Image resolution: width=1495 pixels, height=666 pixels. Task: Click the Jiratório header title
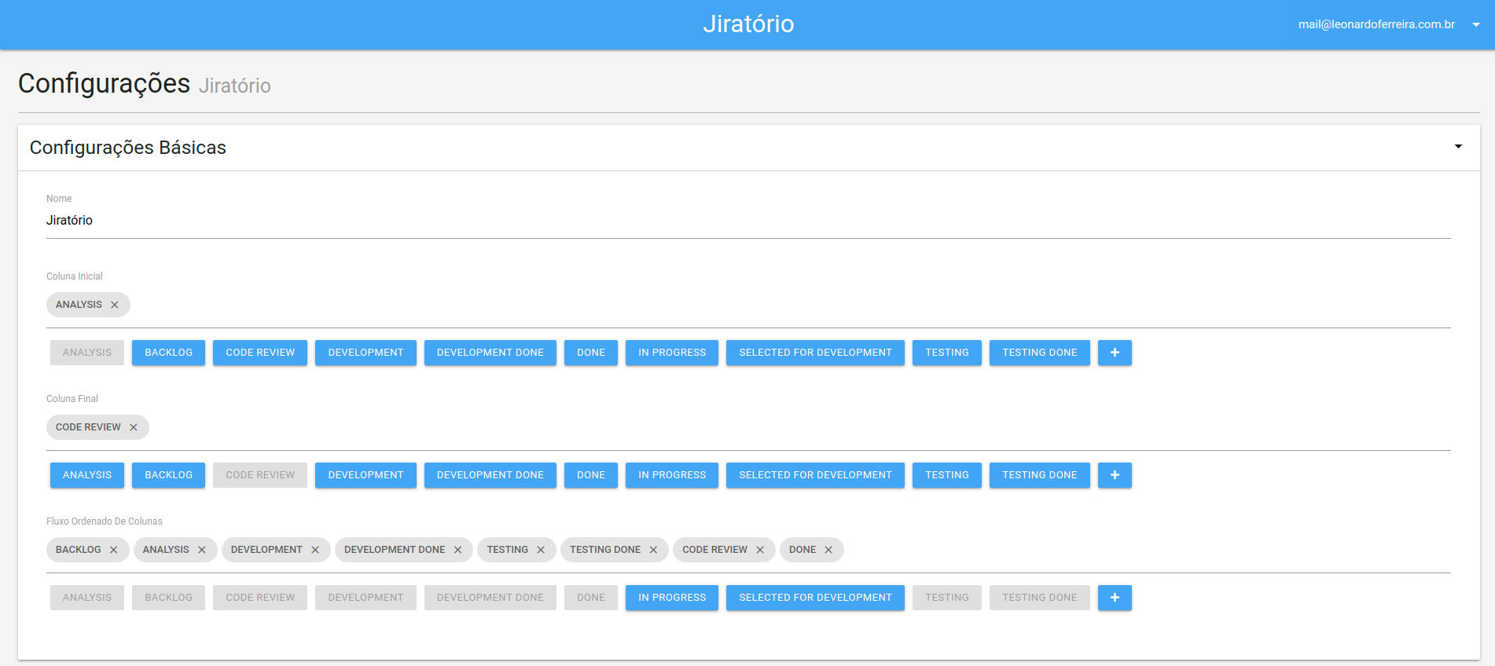tap(748, 24)
